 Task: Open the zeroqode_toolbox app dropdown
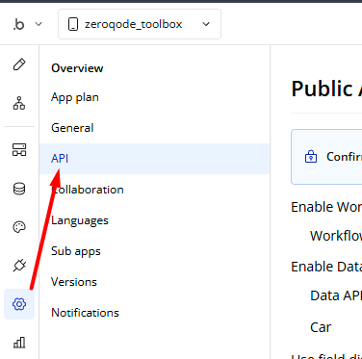click(x=140, y=24)
